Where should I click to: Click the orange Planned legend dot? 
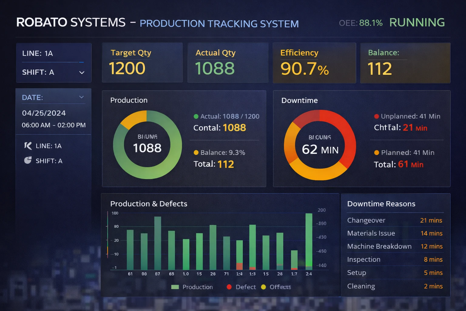coord(377,152)
